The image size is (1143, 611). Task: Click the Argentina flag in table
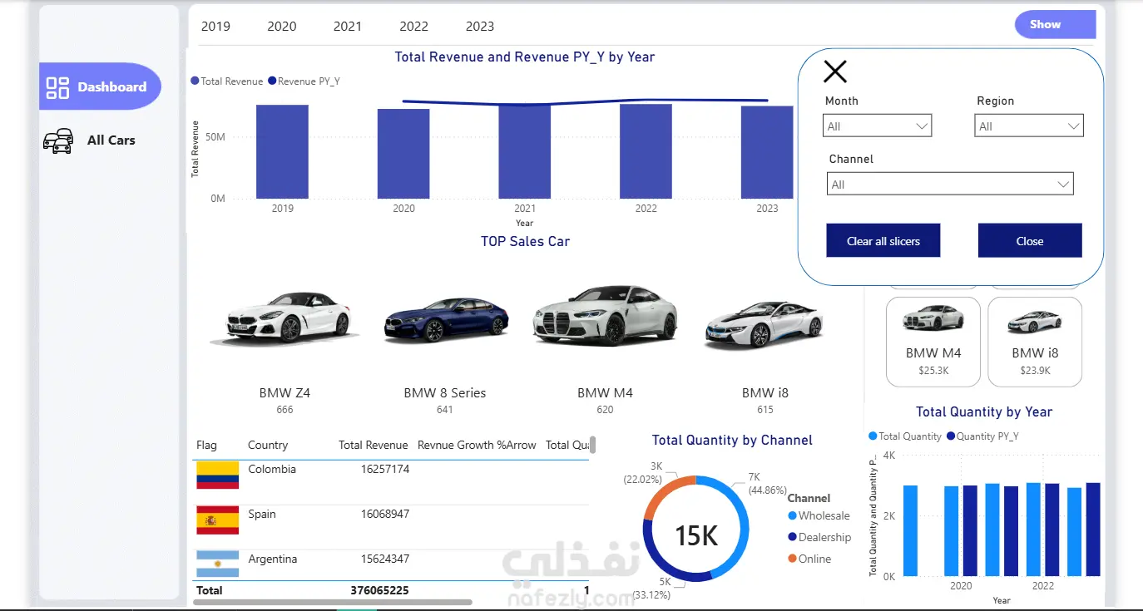click(217, 564)
